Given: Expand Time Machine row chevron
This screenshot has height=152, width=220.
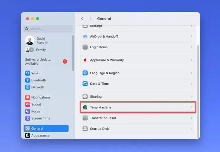Looking at the screenshot, I should click(x=191, y=107).
